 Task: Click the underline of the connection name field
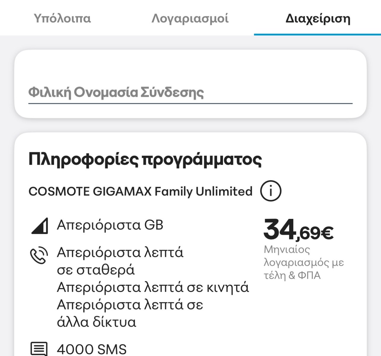point(190,104)
